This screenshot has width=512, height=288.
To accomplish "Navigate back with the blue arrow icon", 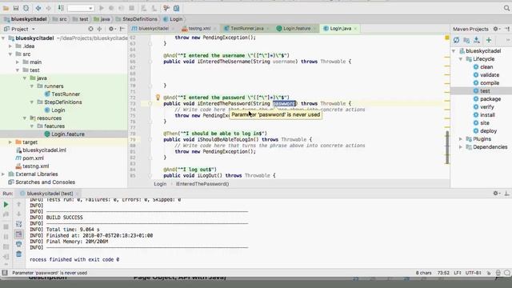I will tap(38, 8).
